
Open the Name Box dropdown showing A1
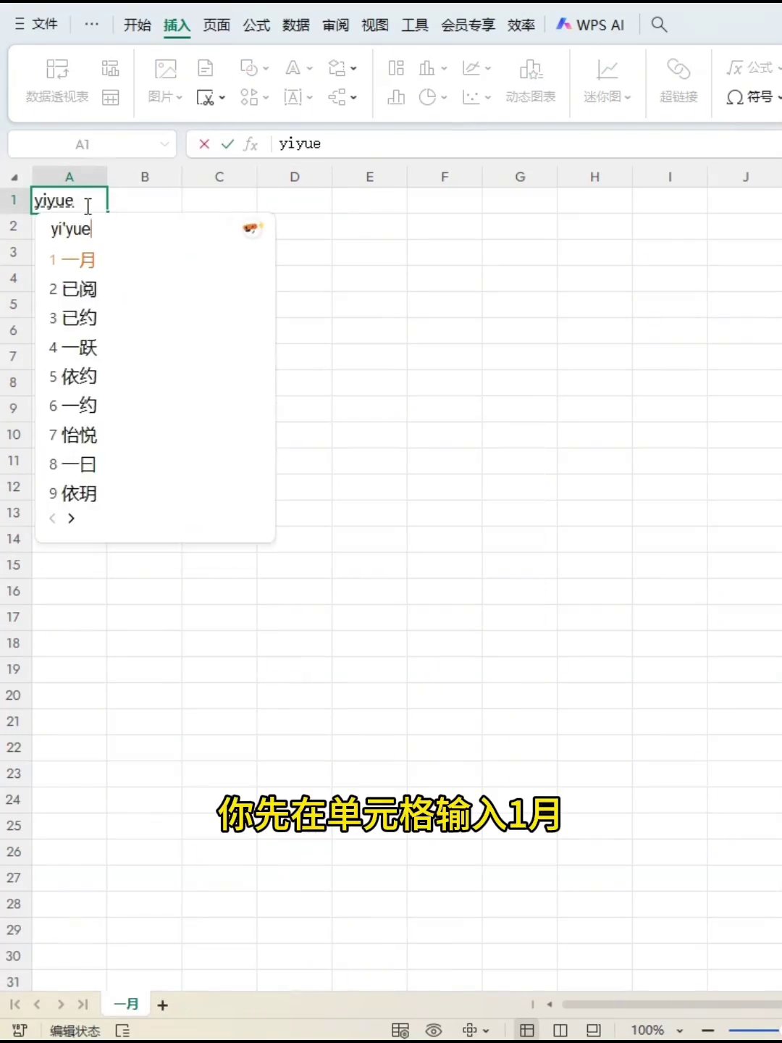tap(164, 144)
